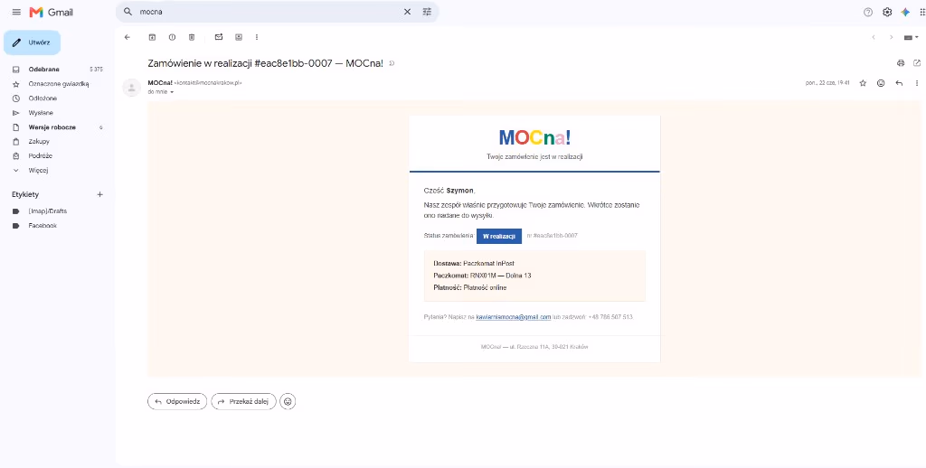The image size is (926, 468).
Task: Open the Settings gear icon
Action: (x=887, y=12)
